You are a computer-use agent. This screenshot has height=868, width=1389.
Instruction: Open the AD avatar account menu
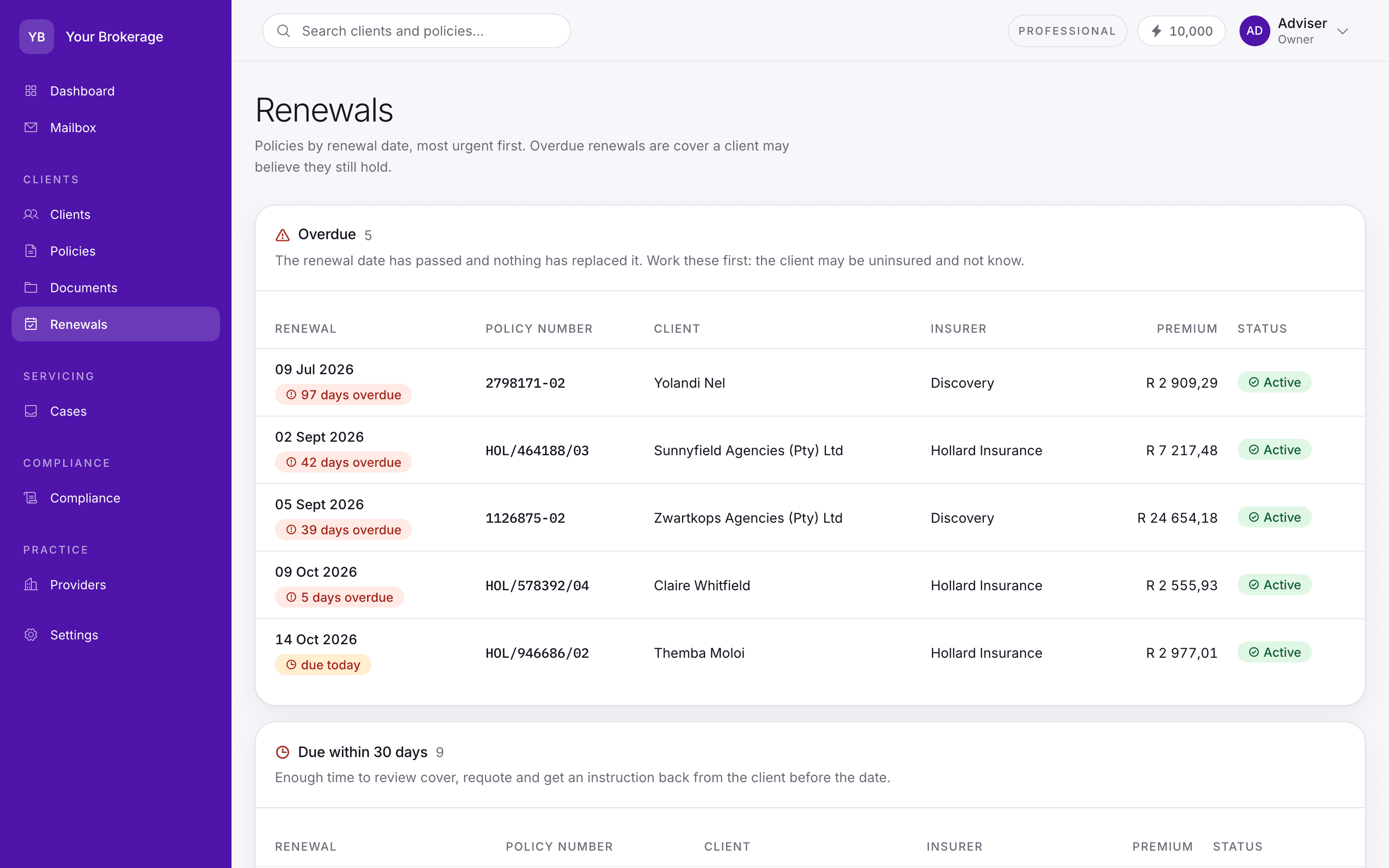tap(1254, 31)
